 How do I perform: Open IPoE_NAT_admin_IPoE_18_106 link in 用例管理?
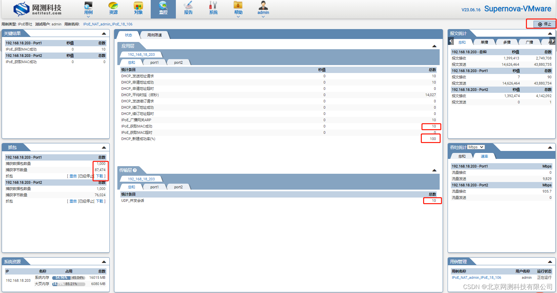pyautogui.click(x=476, y=277)
